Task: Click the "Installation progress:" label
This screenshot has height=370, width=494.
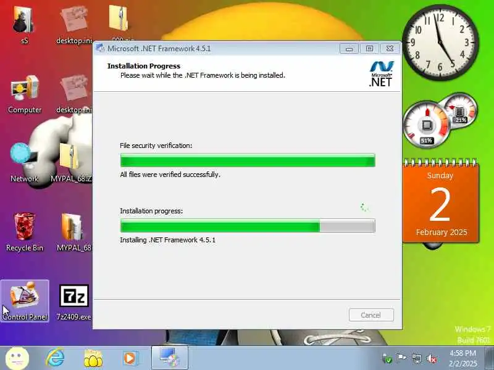Action: click(x=151, y=211)
